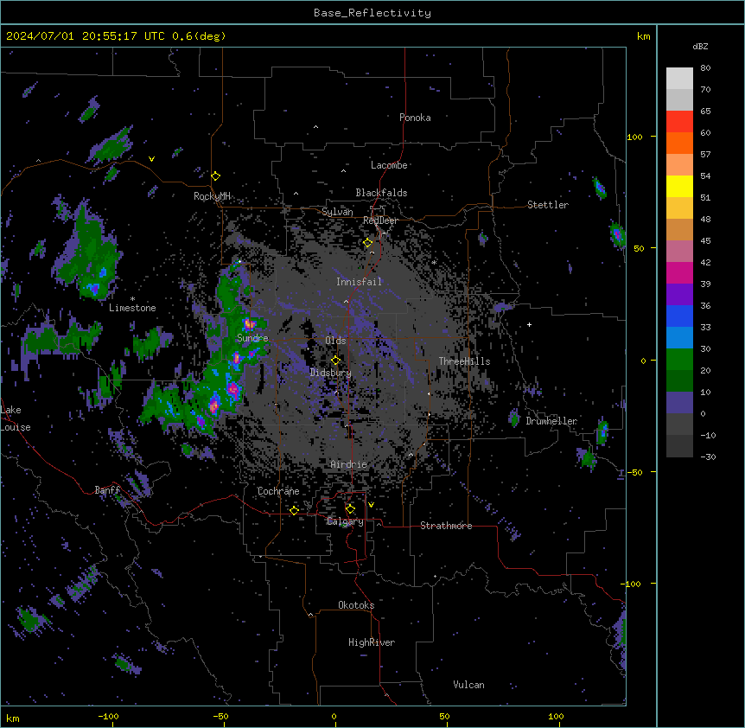Click the Olds town label

click(x=335, y=341)
